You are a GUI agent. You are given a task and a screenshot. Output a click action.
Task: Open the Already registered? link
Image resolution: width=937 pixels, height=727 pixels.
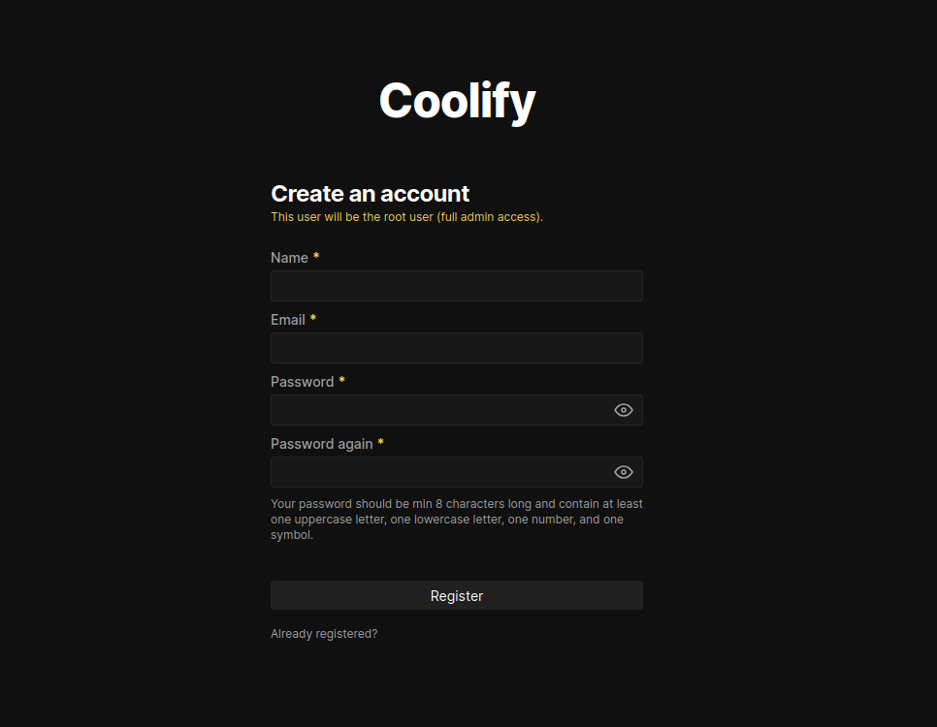pyautogui.click(x=324, y=634)
